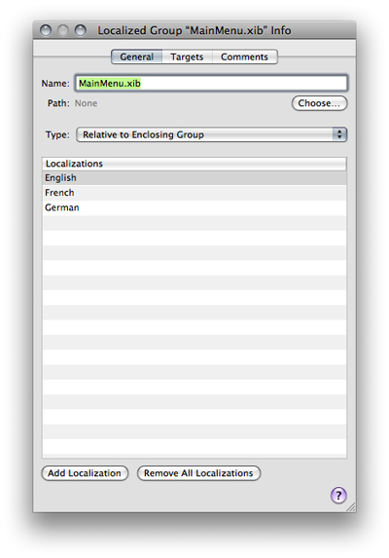Switch to the General tab

pyautogui.click(x=137, y=56)
